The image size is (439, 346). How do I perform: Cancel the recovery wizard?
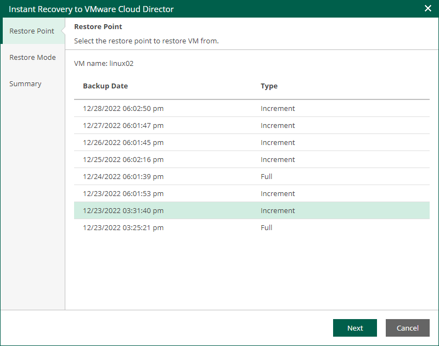pyautogui.click(x=407, y=328)
